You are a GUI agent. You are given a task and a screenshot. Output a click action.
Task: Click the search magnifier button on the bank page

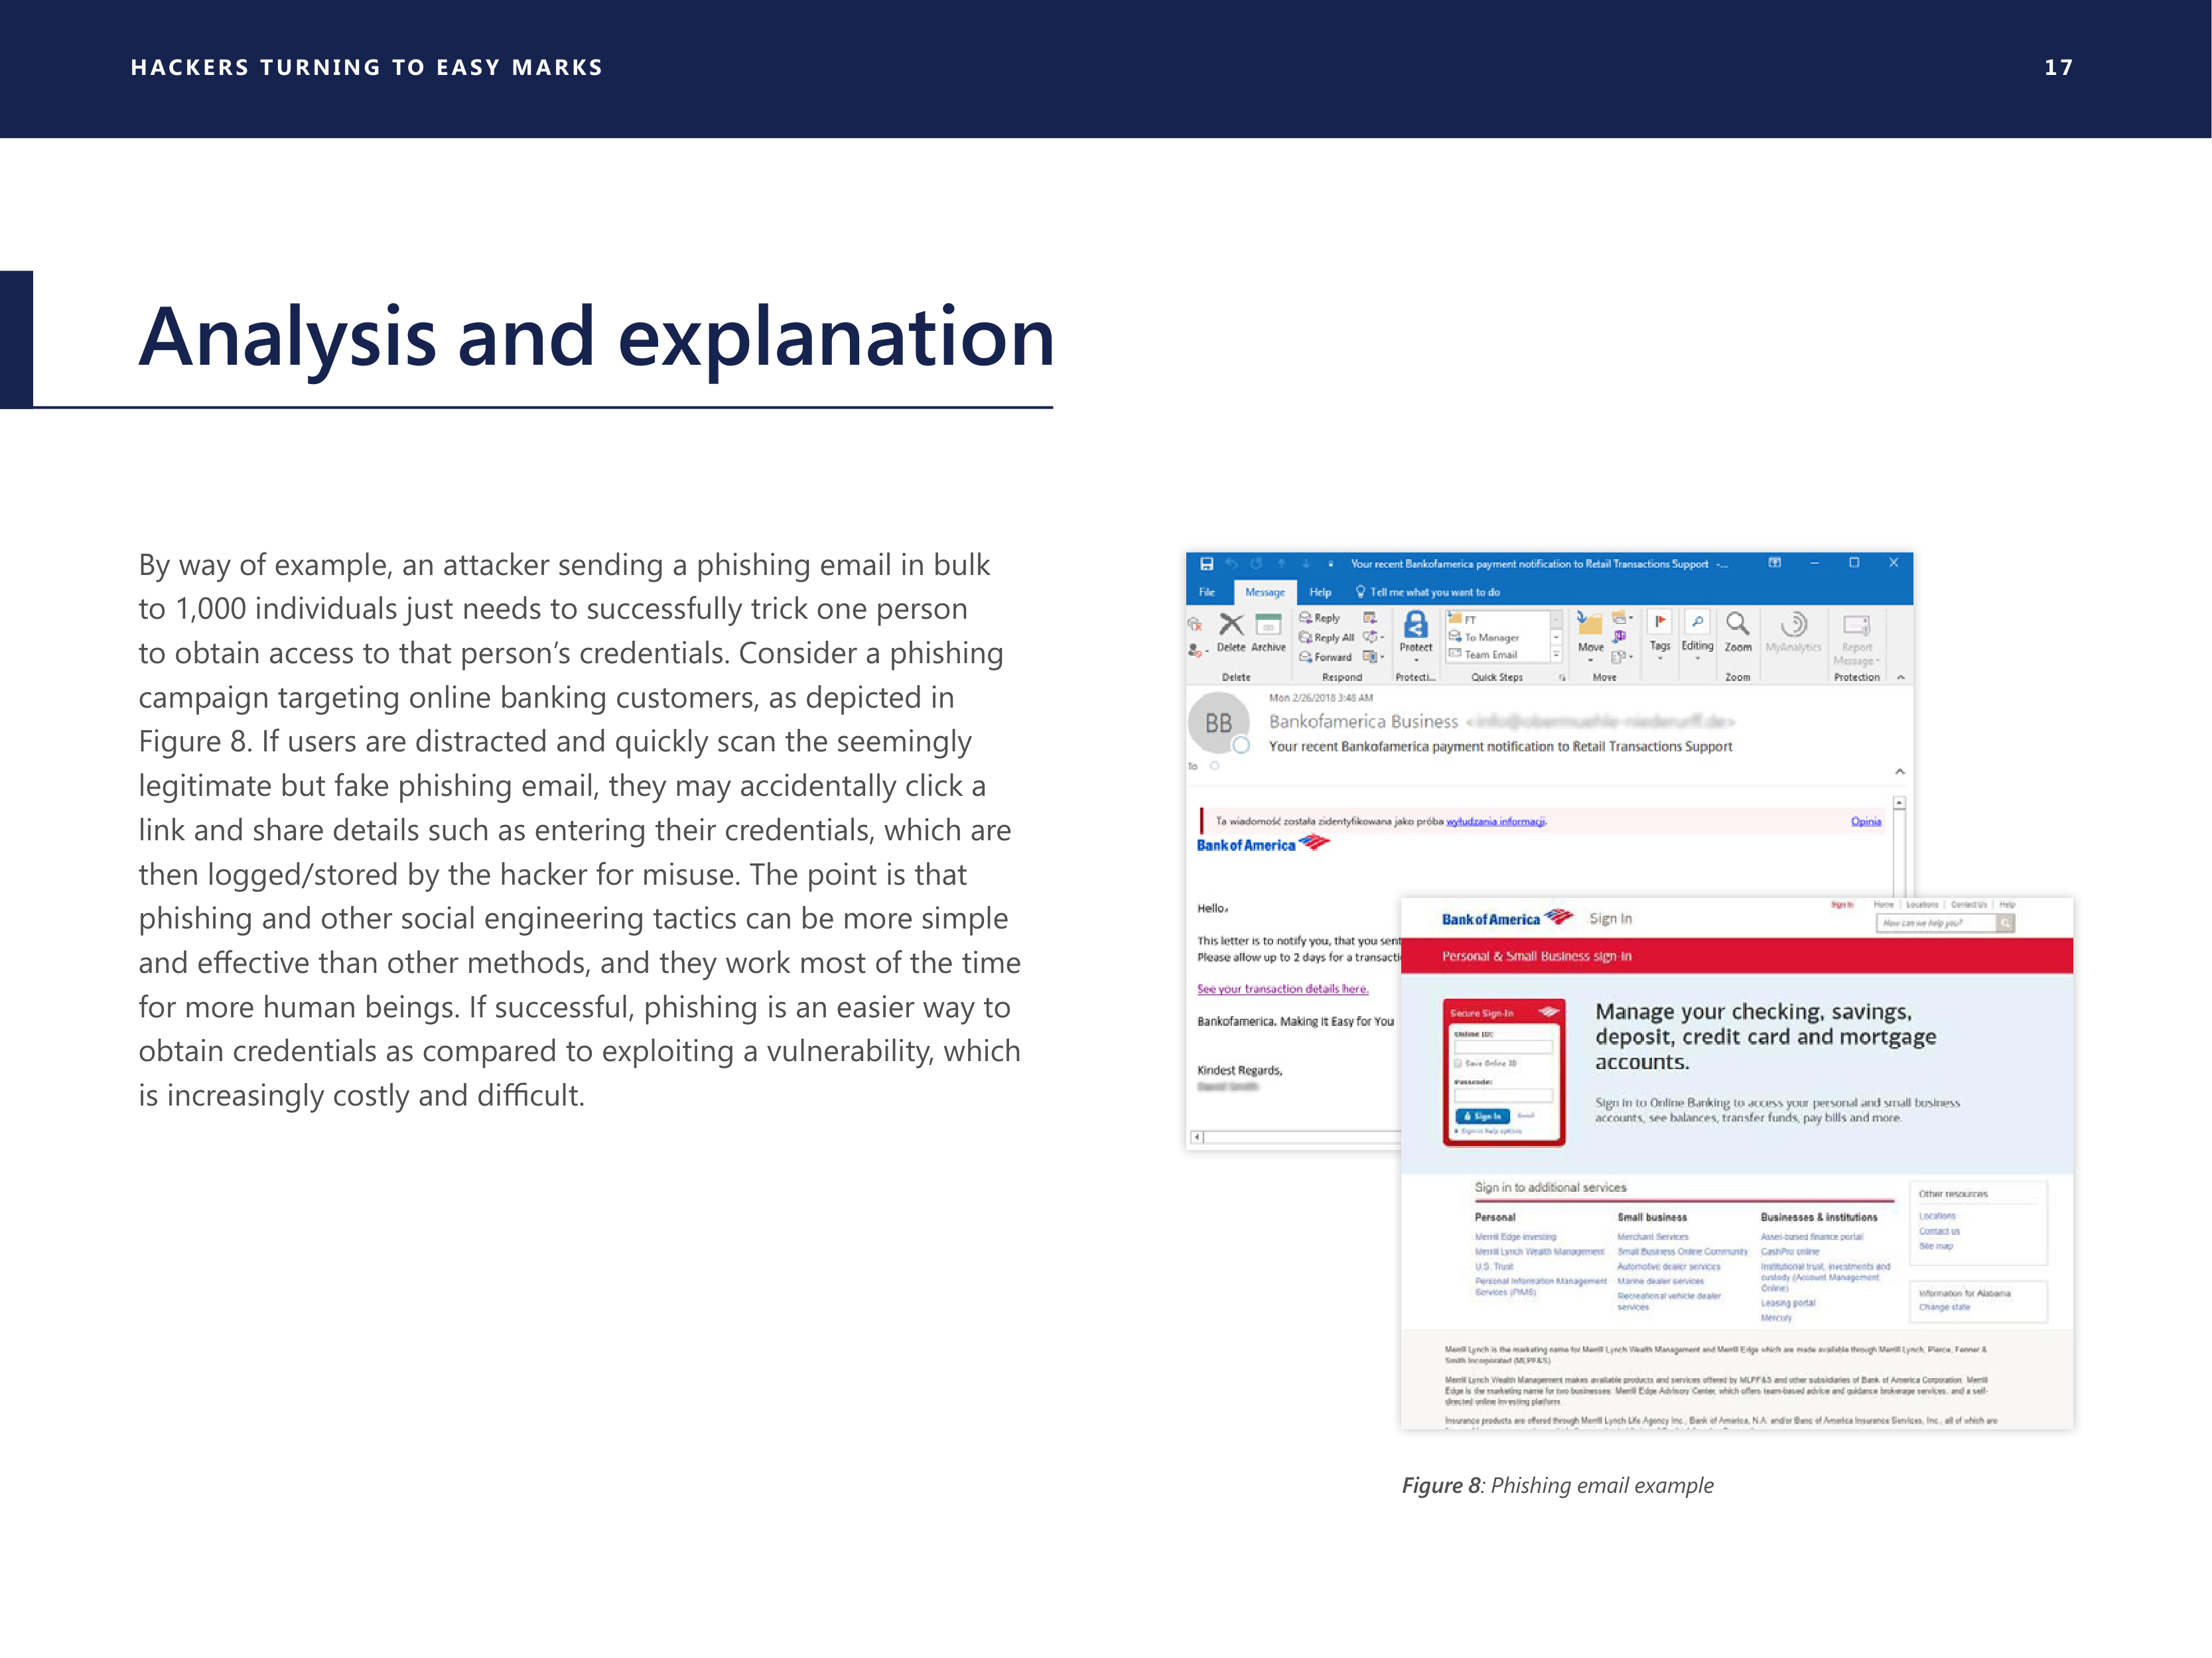click(2004, 923)
